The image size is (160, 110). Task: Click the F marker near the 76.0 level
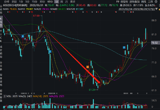coord(124,48)
